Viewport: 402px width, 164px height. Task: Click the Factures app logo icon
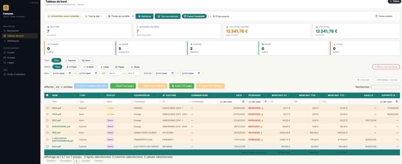click(5, 8)
